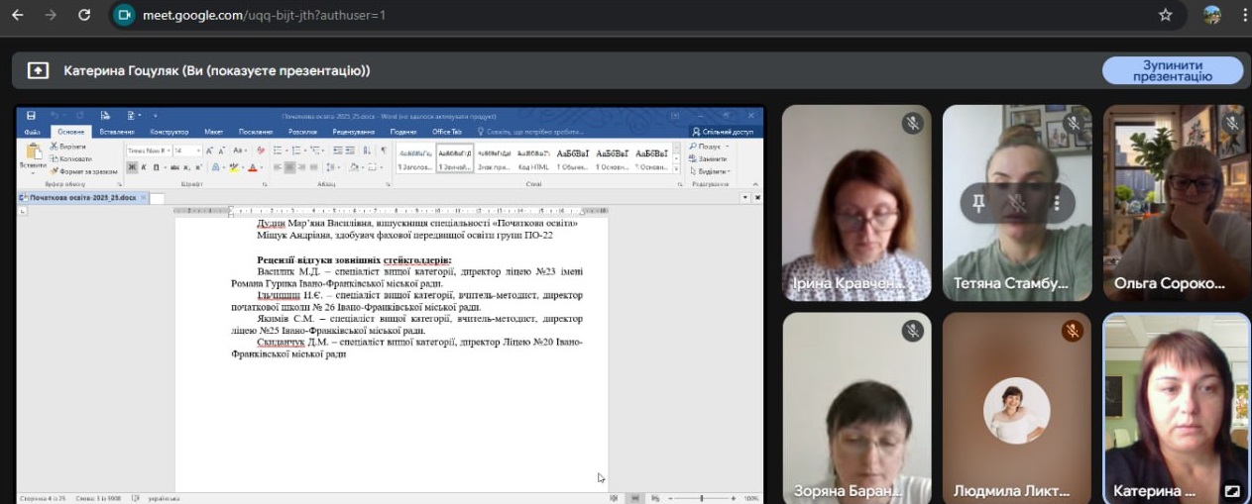The width and height of the screenshot is (1252, 504).
Task: Open the Line spacing dropdown
Action: click(x=332, y=167)
